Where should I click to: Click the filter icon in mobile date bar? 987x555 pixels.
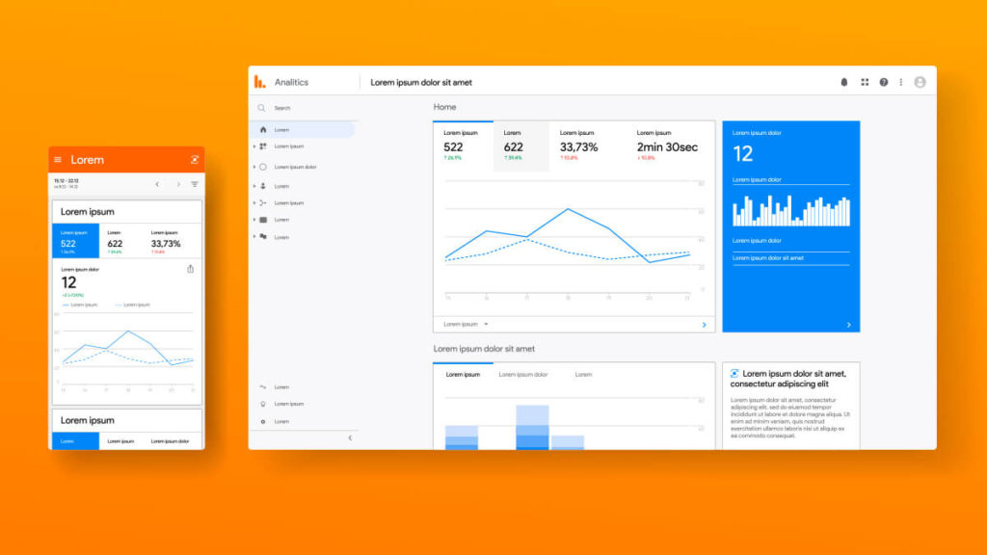[195, 184]
